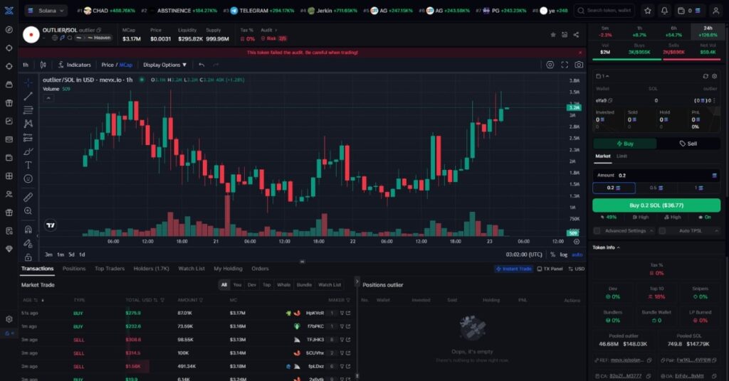The height and width of the screenshot is (381, 729).
Task: Collapse chart legend with small chevron
Action: (x=48, y=98)
